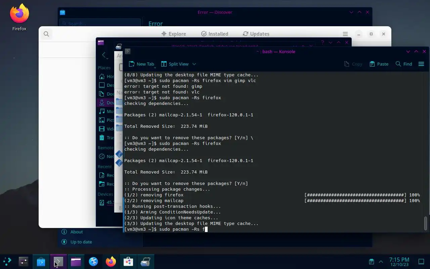The width and height of the screenshot is (430, 269).
Task: Click the back arrow in Dolphin
Action: (104, 55)
